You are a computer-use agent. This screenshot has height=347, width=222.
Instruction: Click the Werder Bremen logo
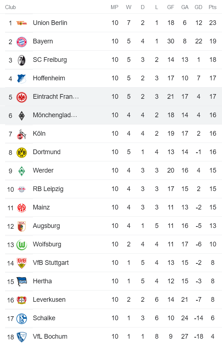[x=21, y=170]
